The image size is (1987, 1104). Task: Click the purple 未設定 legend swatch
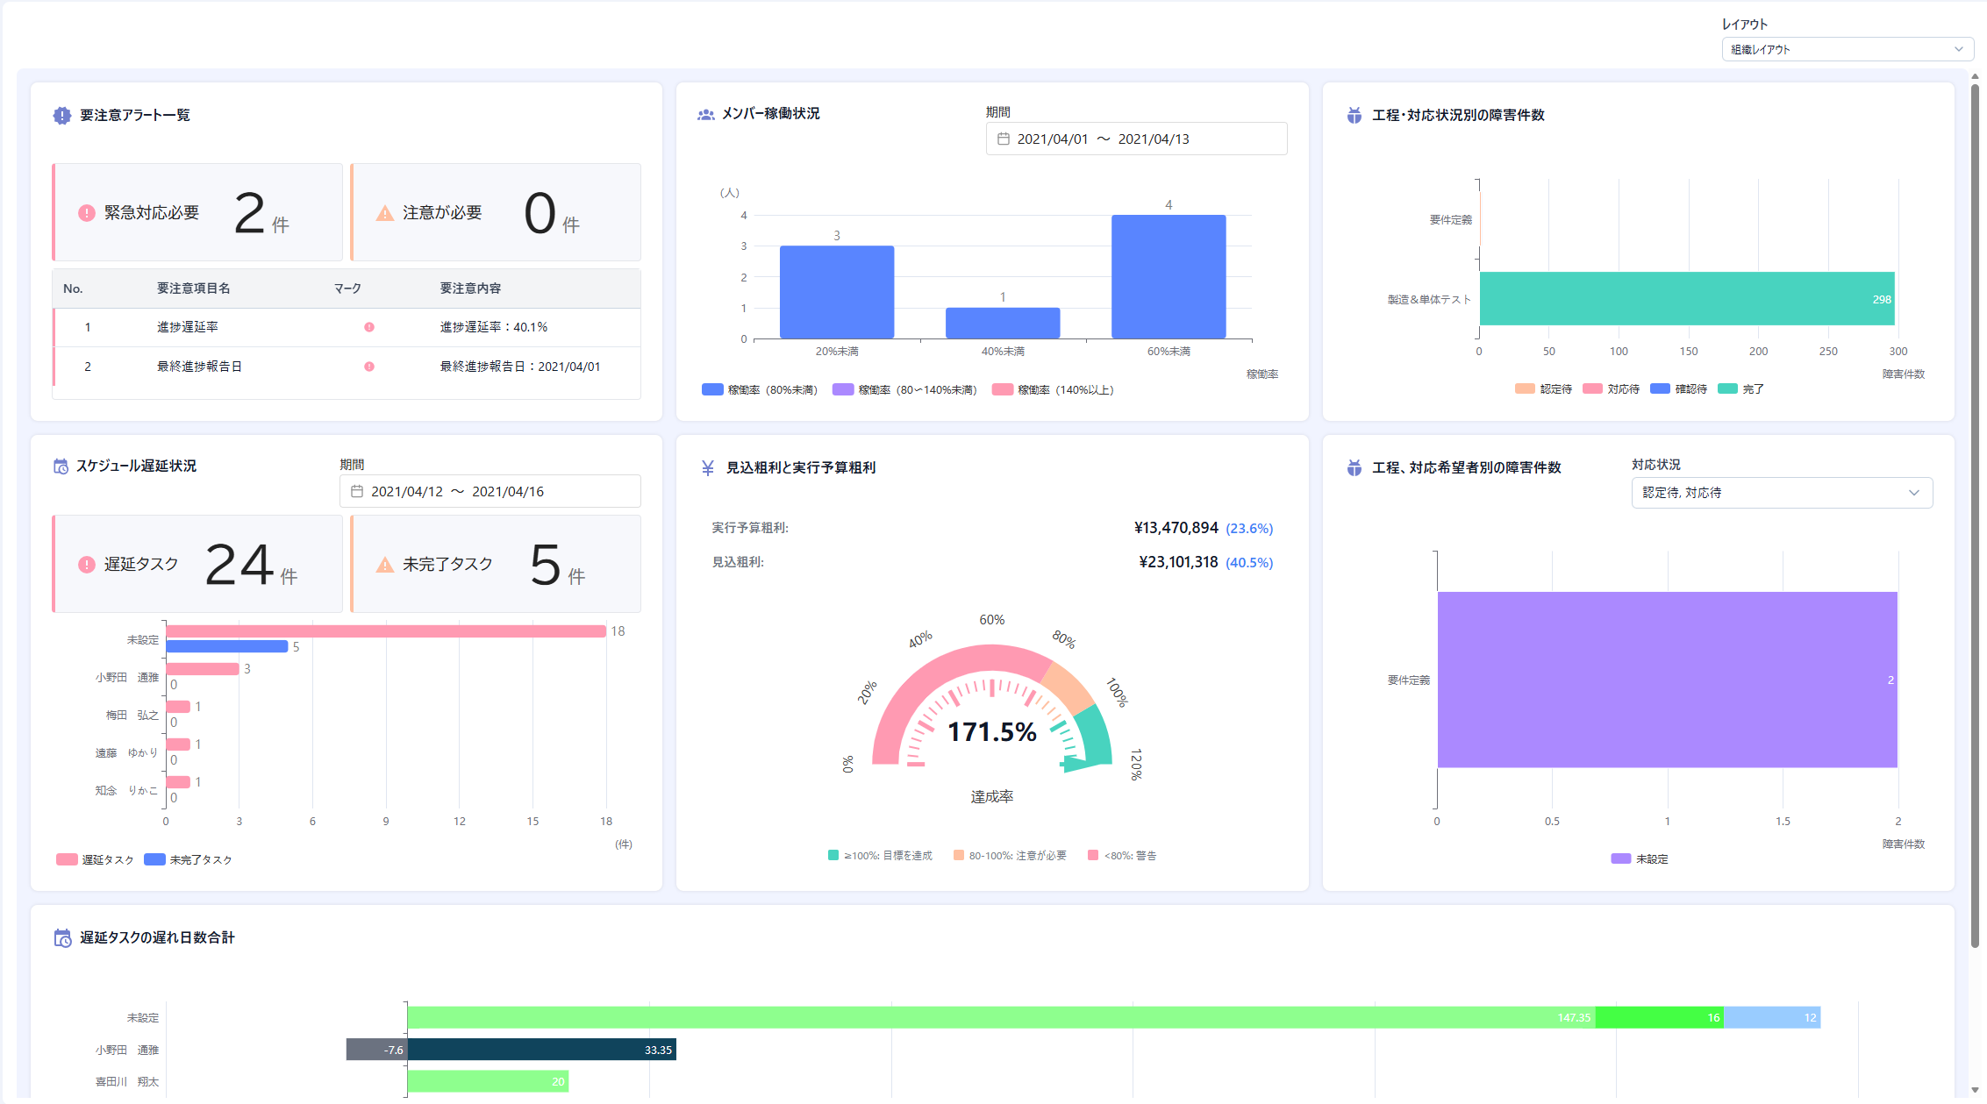click(1621, 859)
